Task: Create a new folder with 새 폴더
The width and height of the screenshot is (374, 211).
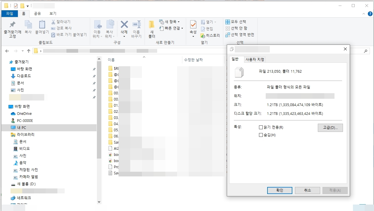Action: (152, 30)
